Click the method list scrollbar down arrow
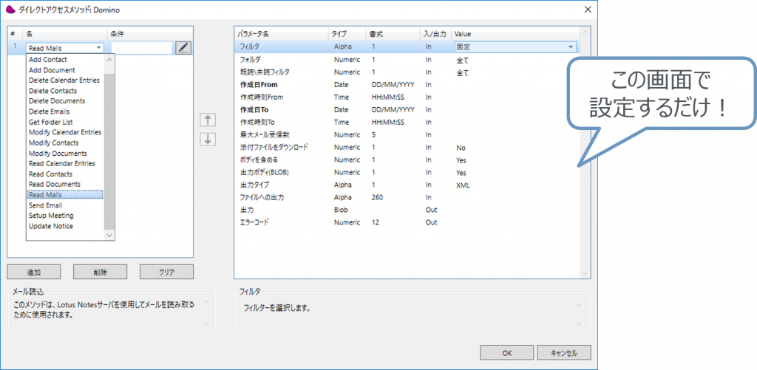Viewport: 757px width, 370px height. (x=110, y=235)
